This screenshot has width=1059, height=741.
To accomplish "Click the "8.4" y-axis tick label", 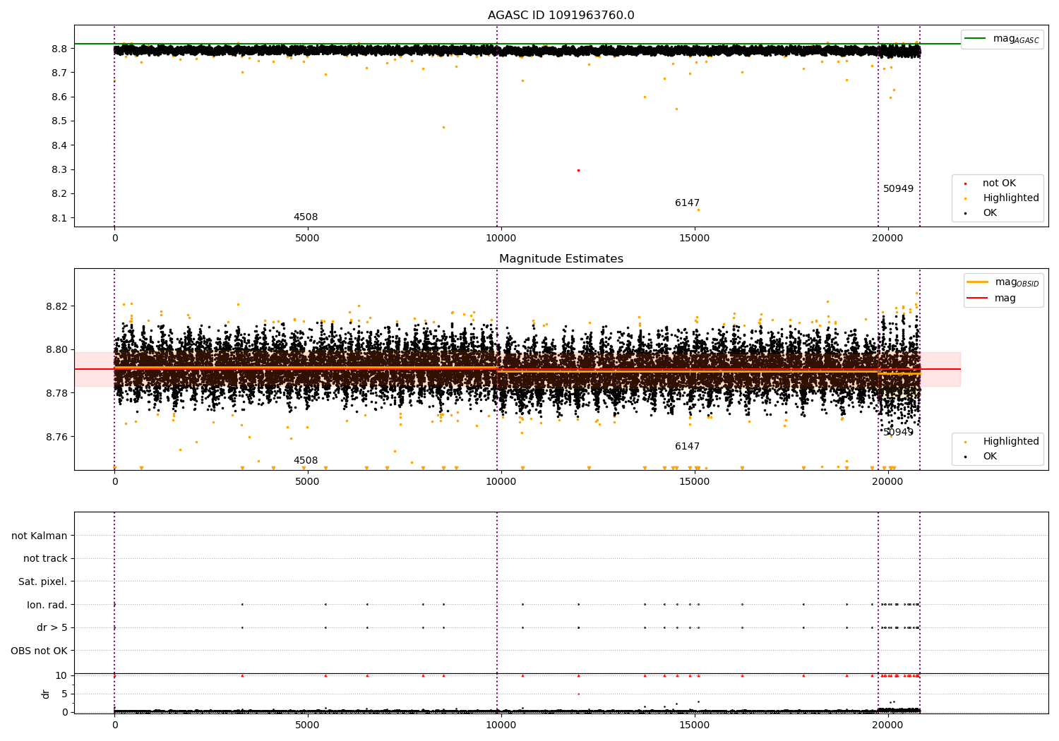I will [59, 145].
